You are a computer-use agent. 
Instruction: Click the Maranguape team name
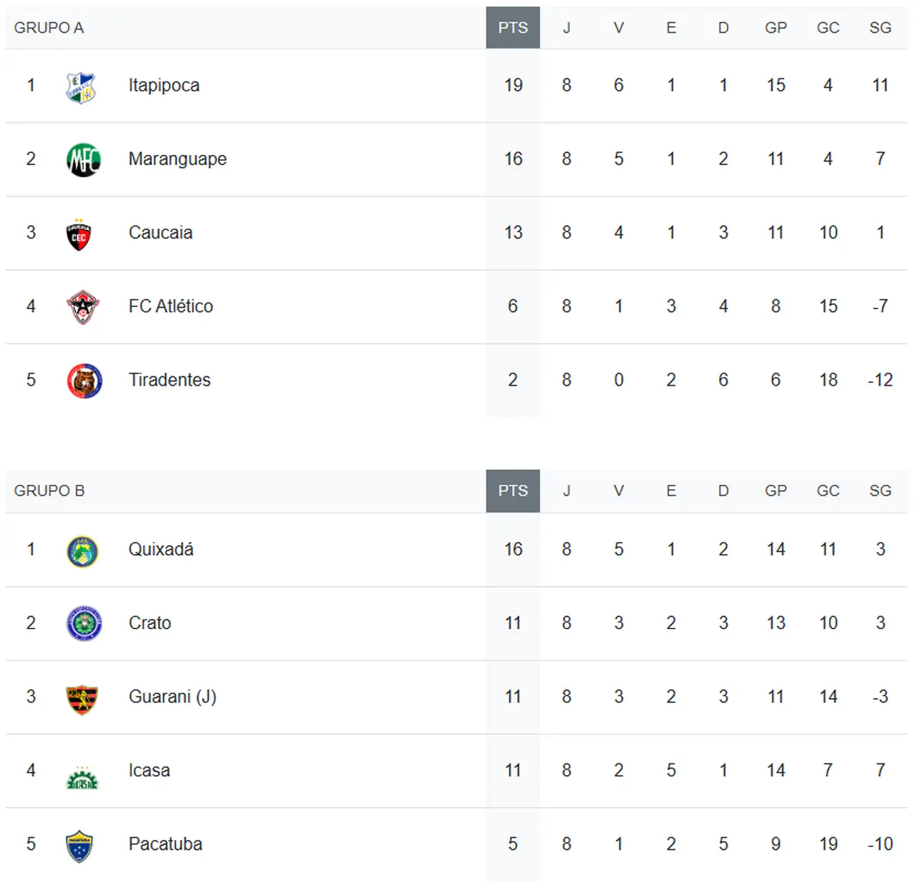[178, 159]
